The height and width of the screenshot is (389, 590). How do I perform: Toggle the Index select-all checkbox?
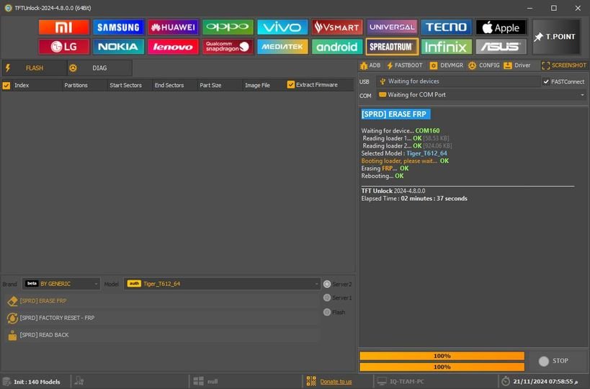coord(6,86)
